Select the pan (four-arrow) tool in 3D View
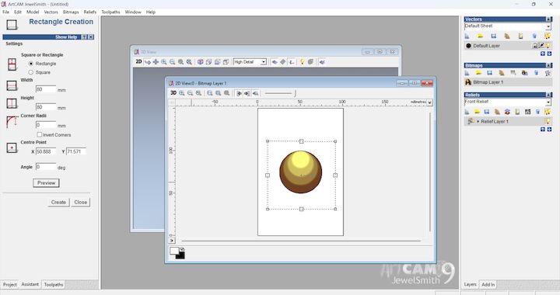The image size is (560, 295). point(156,61)
